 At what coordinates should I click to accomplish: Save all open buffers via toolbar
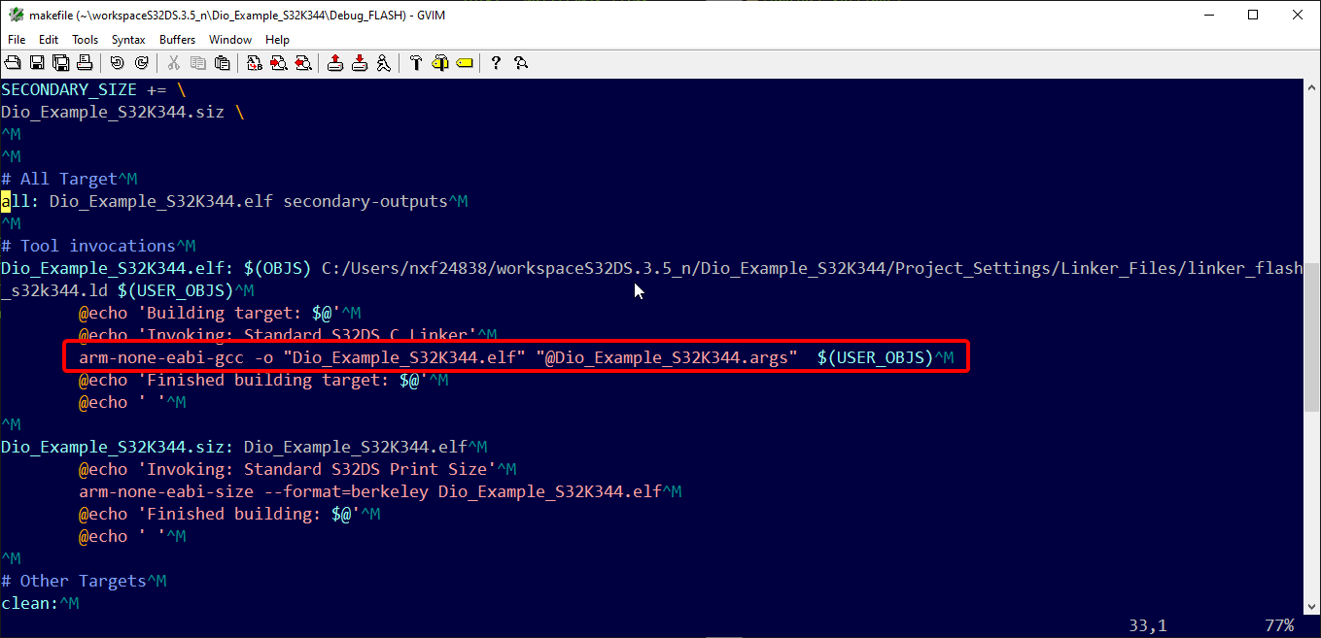61,62
